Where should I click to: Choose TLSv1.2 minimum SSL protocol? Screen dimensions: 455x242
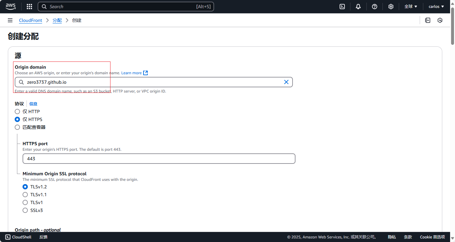tap(25, 187)
